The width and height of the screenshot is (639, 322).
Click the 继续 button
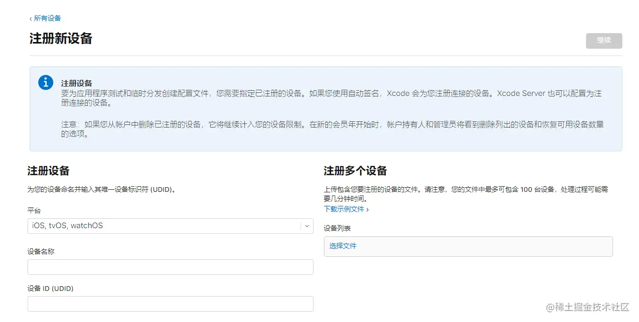604,40
